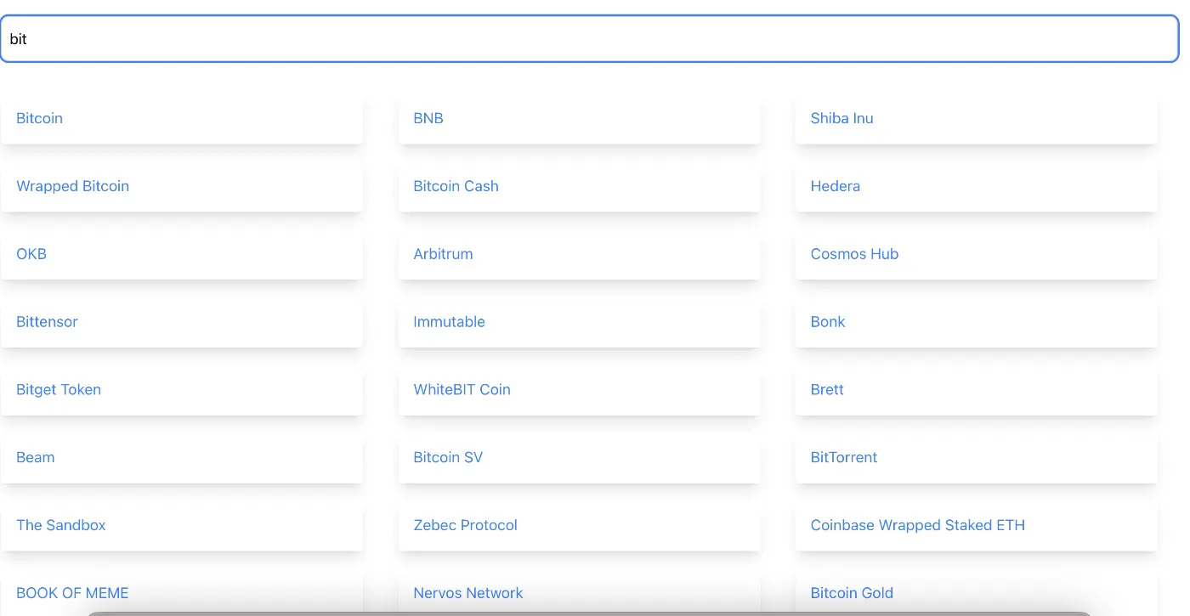This screenshot has height=616, width=1190.
Task: View the Bitcoin SV result
Action: pyautogui.click(x=448, y=457)
